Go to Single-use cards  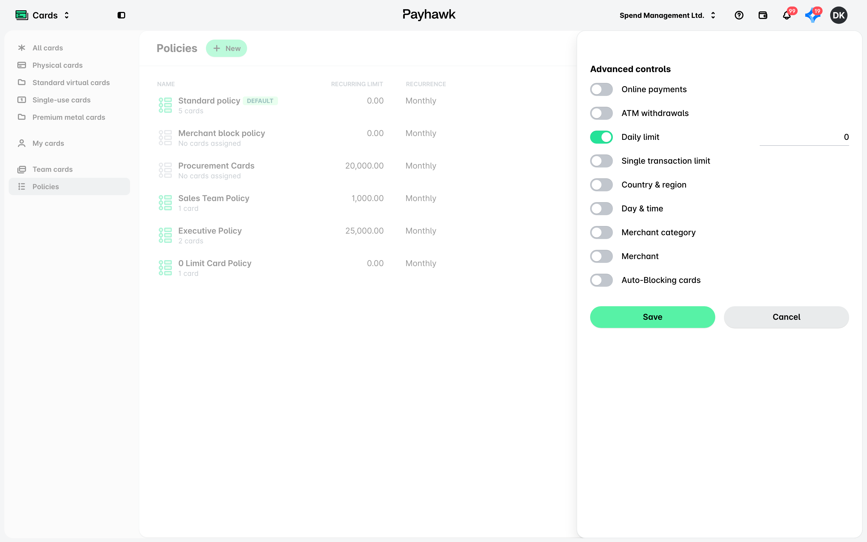[69, 100]
